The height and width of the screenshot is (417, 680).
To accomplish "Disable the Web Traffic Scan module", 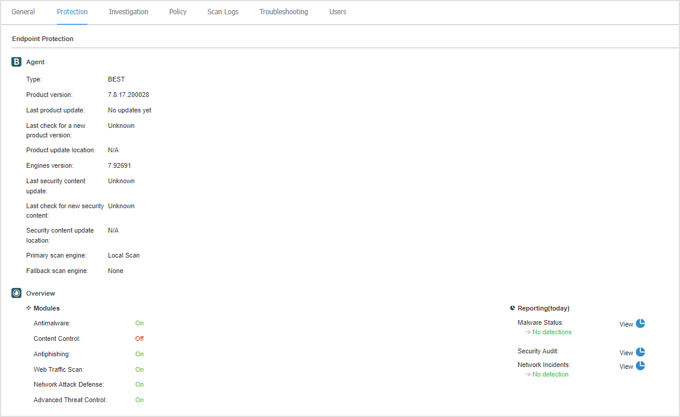I will click(x=139, y=369).
